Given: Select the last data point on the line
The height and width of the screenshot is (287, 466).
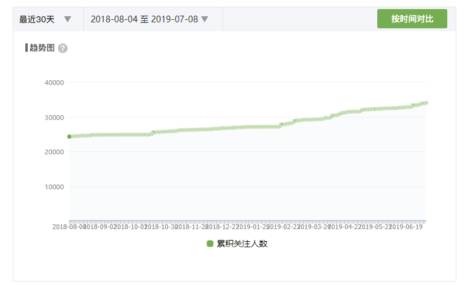Looking at the screenshot, I should point(426,102).
